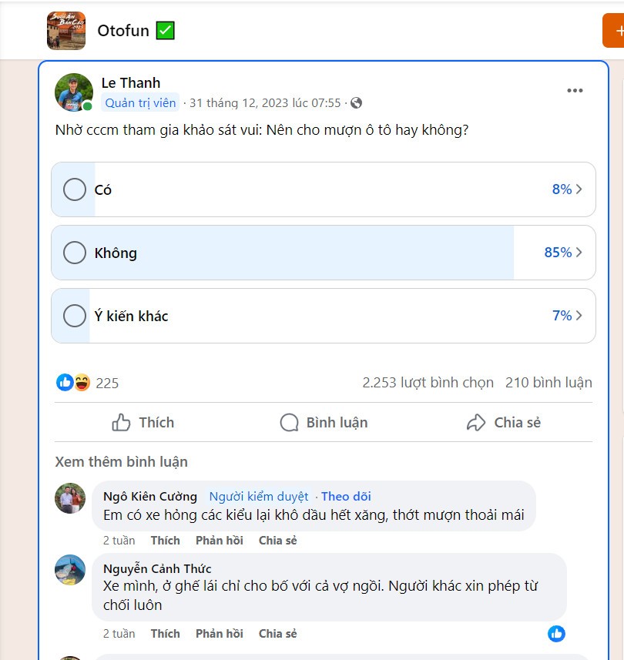Click the thumbs-up like reaction icon

click(x=65, y=383)
